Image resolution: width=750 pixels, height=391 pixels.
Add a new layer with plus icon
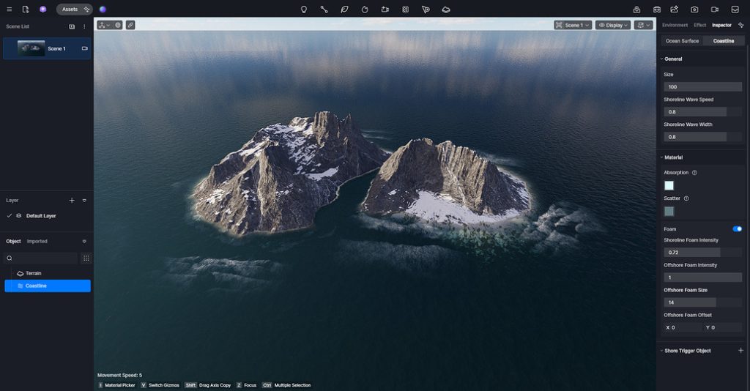pyautogui.click(x=72, y=200)
